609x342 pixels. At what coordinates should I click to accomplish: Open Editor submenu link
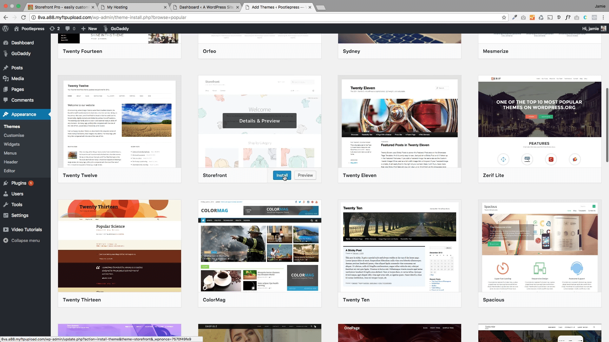(10, 171)
